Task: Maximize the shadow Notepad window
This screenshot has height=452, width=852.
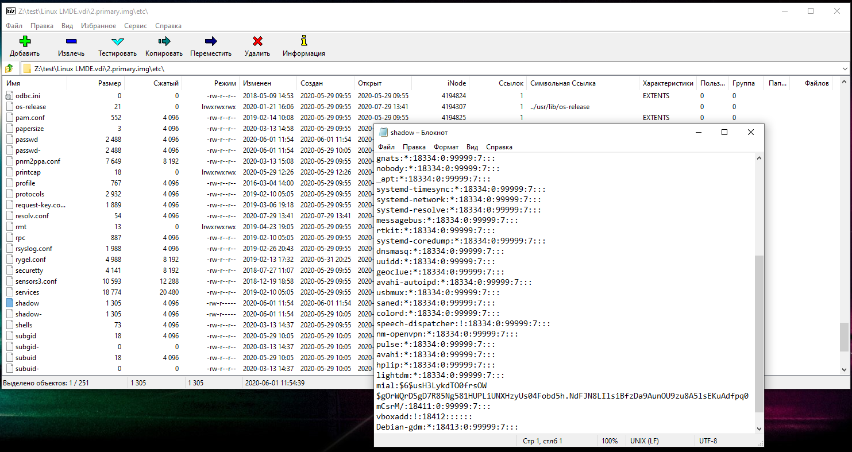Action: click(x=724, y=132)
